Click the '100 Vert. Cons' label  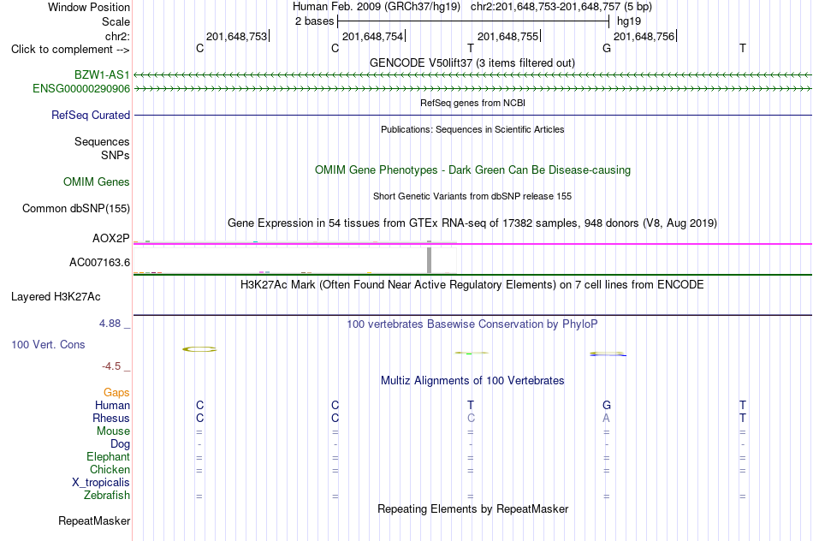(x=48, y=344)
